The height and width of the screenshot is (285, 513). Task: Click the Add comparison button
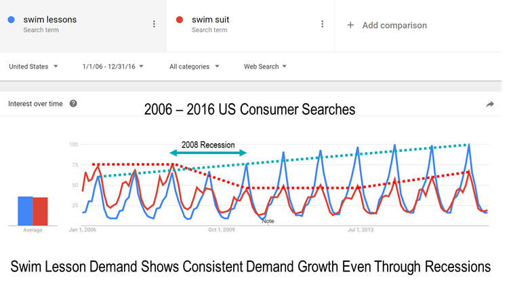387,25
